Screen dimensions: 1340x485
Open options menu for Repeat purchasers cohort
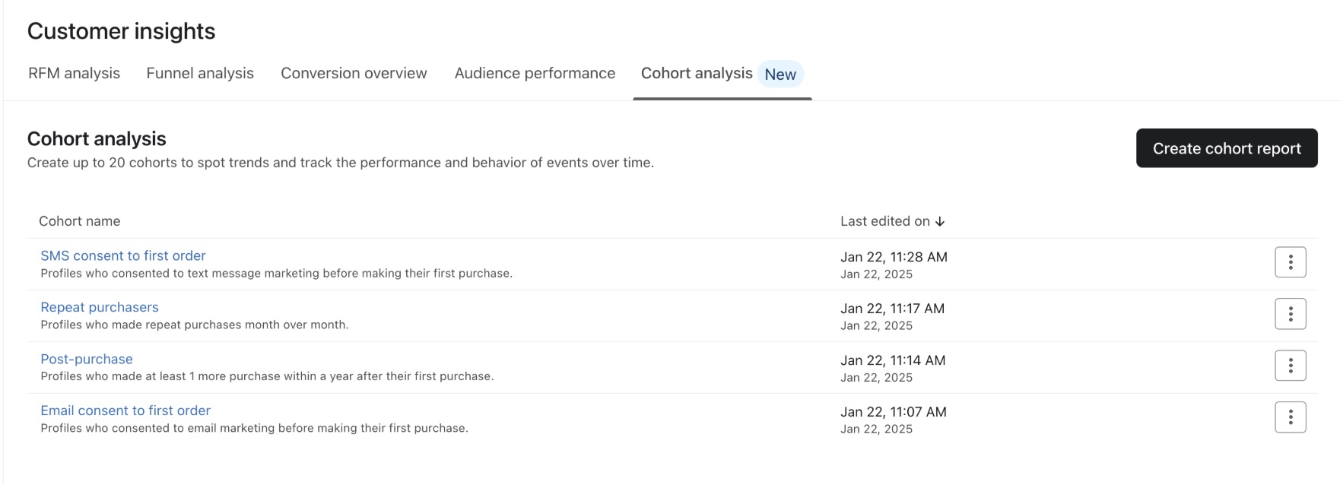point(1290,314)
